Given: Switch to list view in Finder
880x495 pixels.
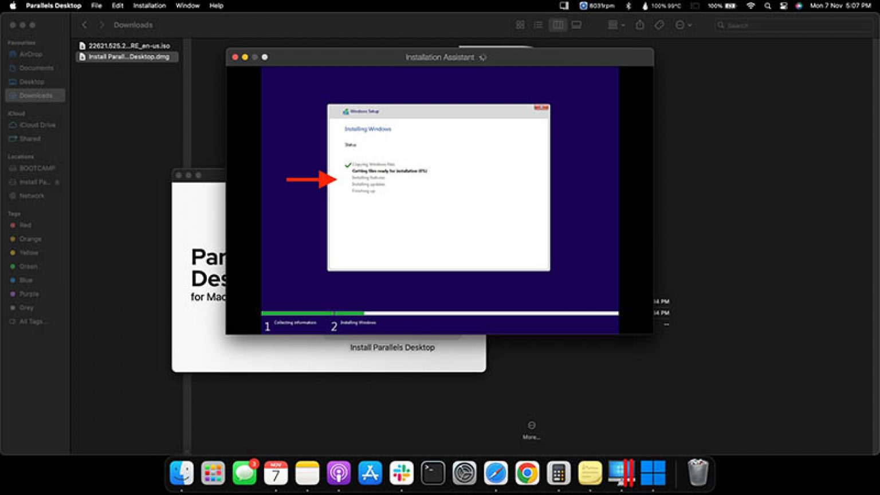Looking at the screenshot, I should click(x=538, y=25).
